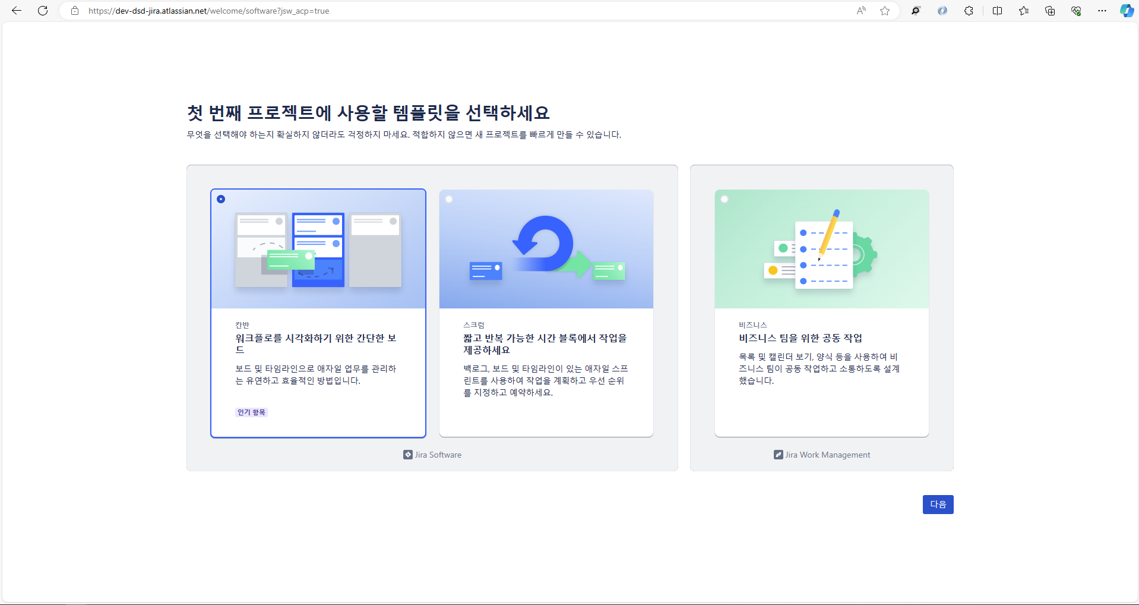Open the Collections icon
1139x605 pixels.
(x=1050, y=11)
